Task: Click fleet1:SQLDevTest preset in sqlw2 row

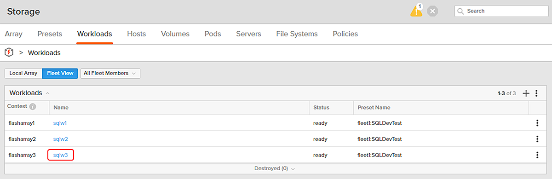Action: pyautogui.click(x=380, y=139)
